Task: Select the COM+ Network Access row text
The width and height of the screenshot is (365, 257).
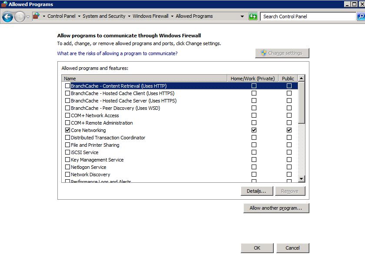Action: tap(95, 115)
